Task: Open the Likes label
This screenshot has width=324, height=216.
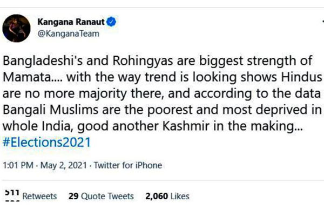Action: pos(180,196)
